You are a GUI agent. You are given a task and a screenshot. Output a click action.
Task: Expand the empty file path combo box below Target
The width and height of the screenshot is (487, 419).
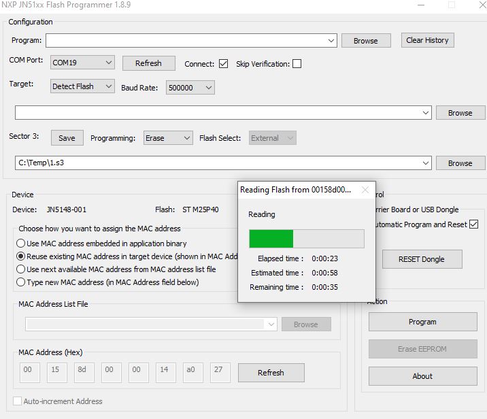pyautogui.click(x=426, y=113)
